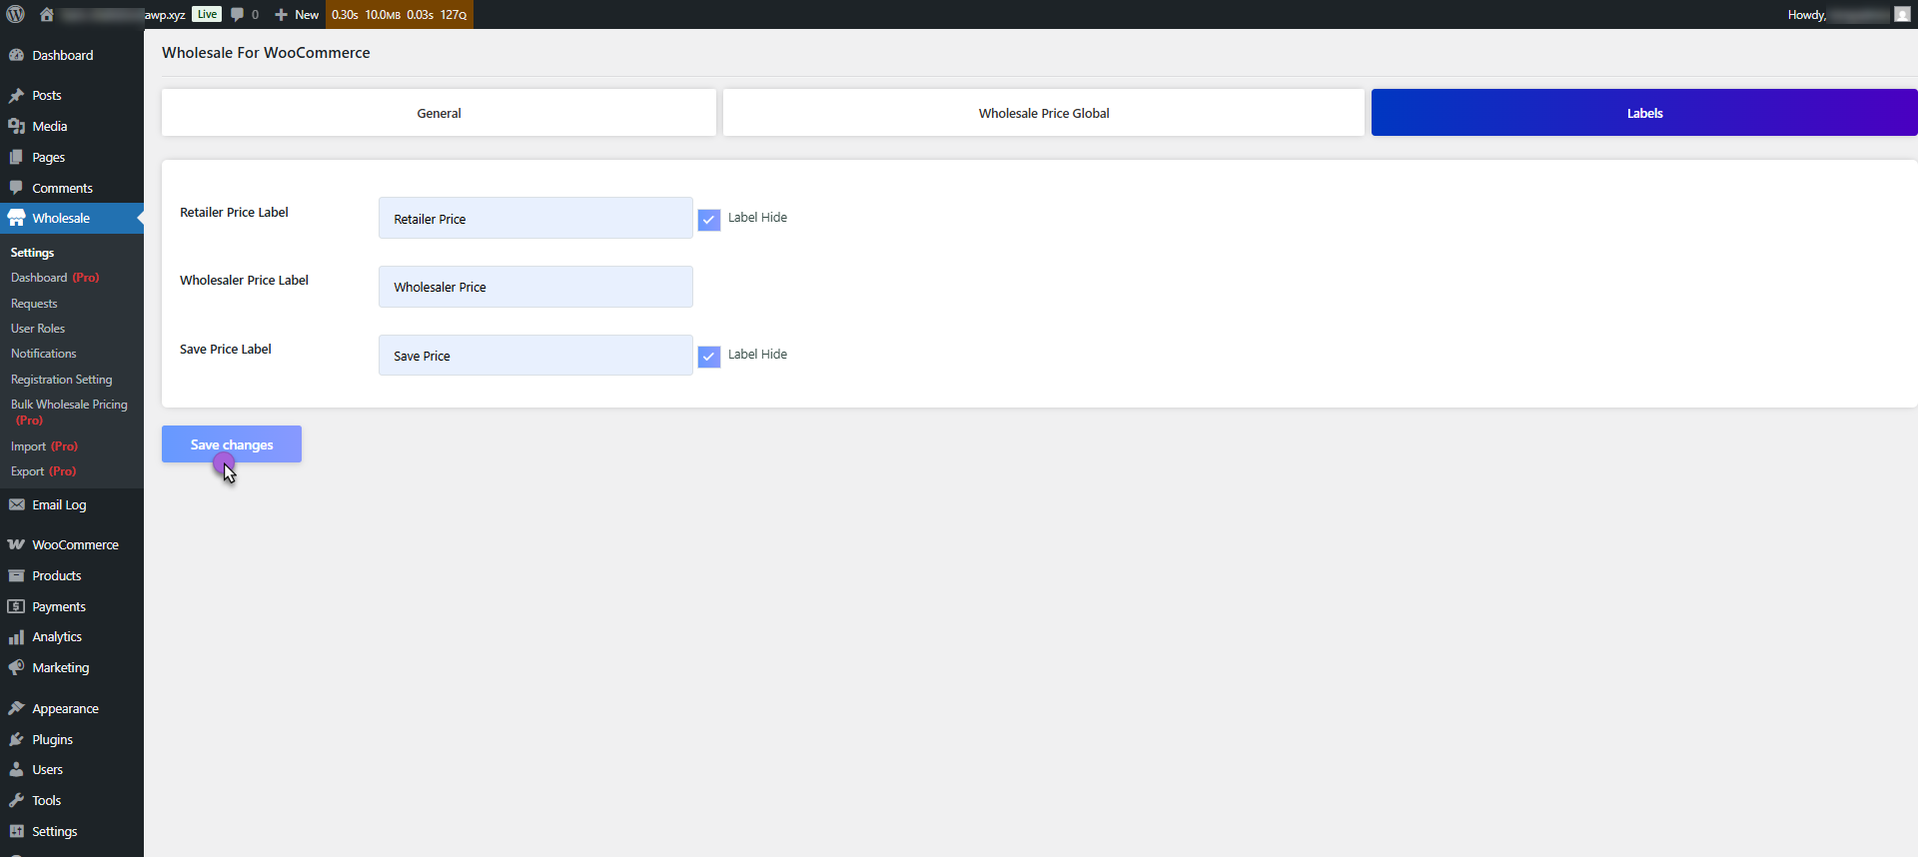
Task: Focus the Retailer Price Label field
Action: (535, 218)
